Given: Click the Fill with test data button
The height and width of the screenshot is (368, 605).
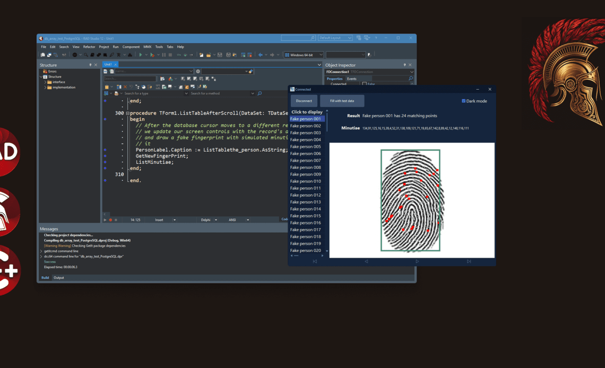Looking at the screenshot, I should [342, 101].
